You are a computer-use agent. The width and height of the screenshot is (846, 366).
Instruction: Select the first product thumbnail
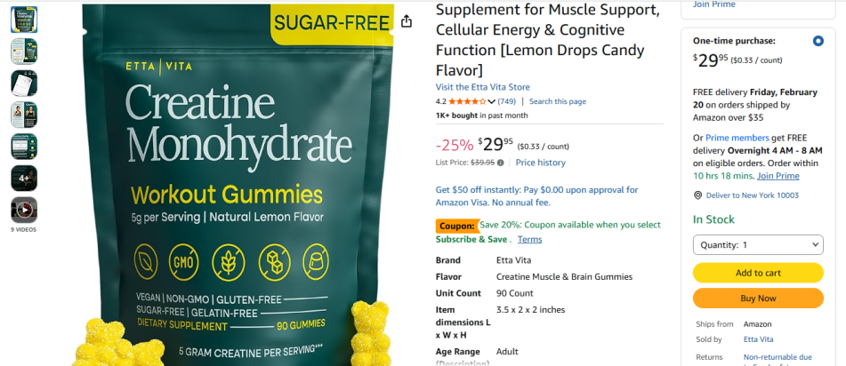24,20
